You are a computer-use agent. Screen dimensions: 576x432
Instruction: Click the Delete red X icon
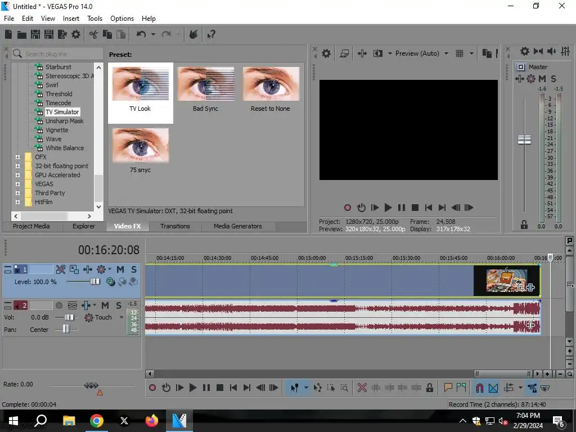(362, 388)
